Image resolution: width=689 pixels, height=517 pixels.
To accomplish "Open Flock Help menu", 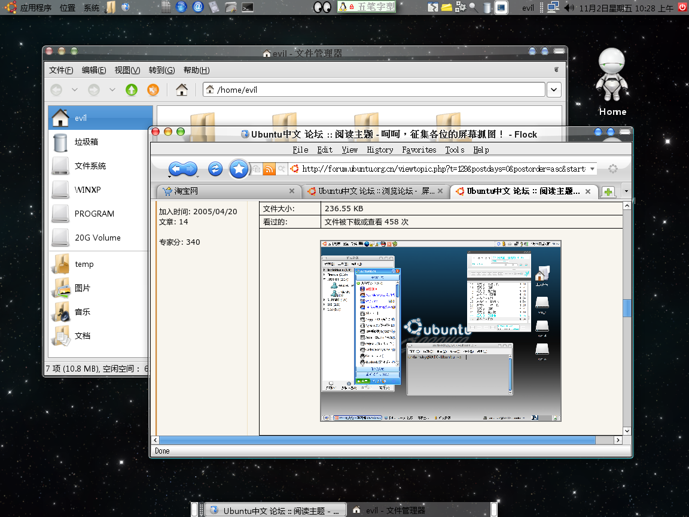I will tap(481, 150).
